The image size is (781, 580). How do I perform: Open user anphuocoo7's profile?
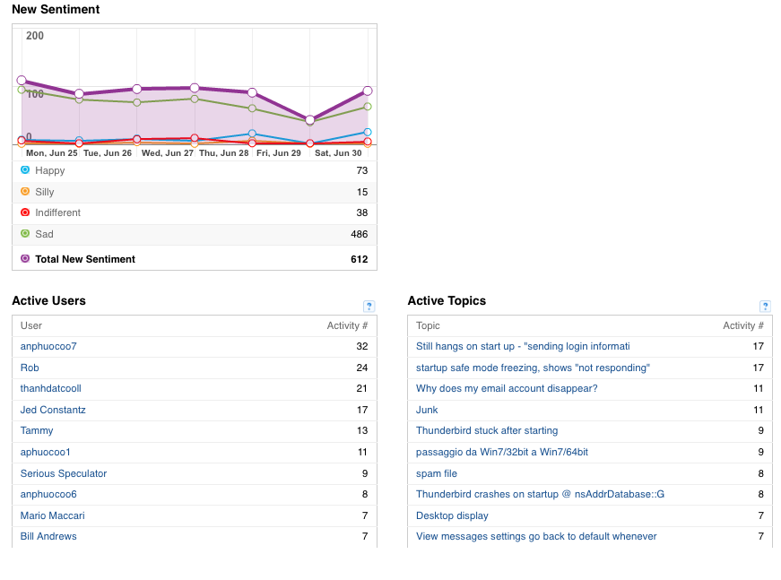pos(48,346)
